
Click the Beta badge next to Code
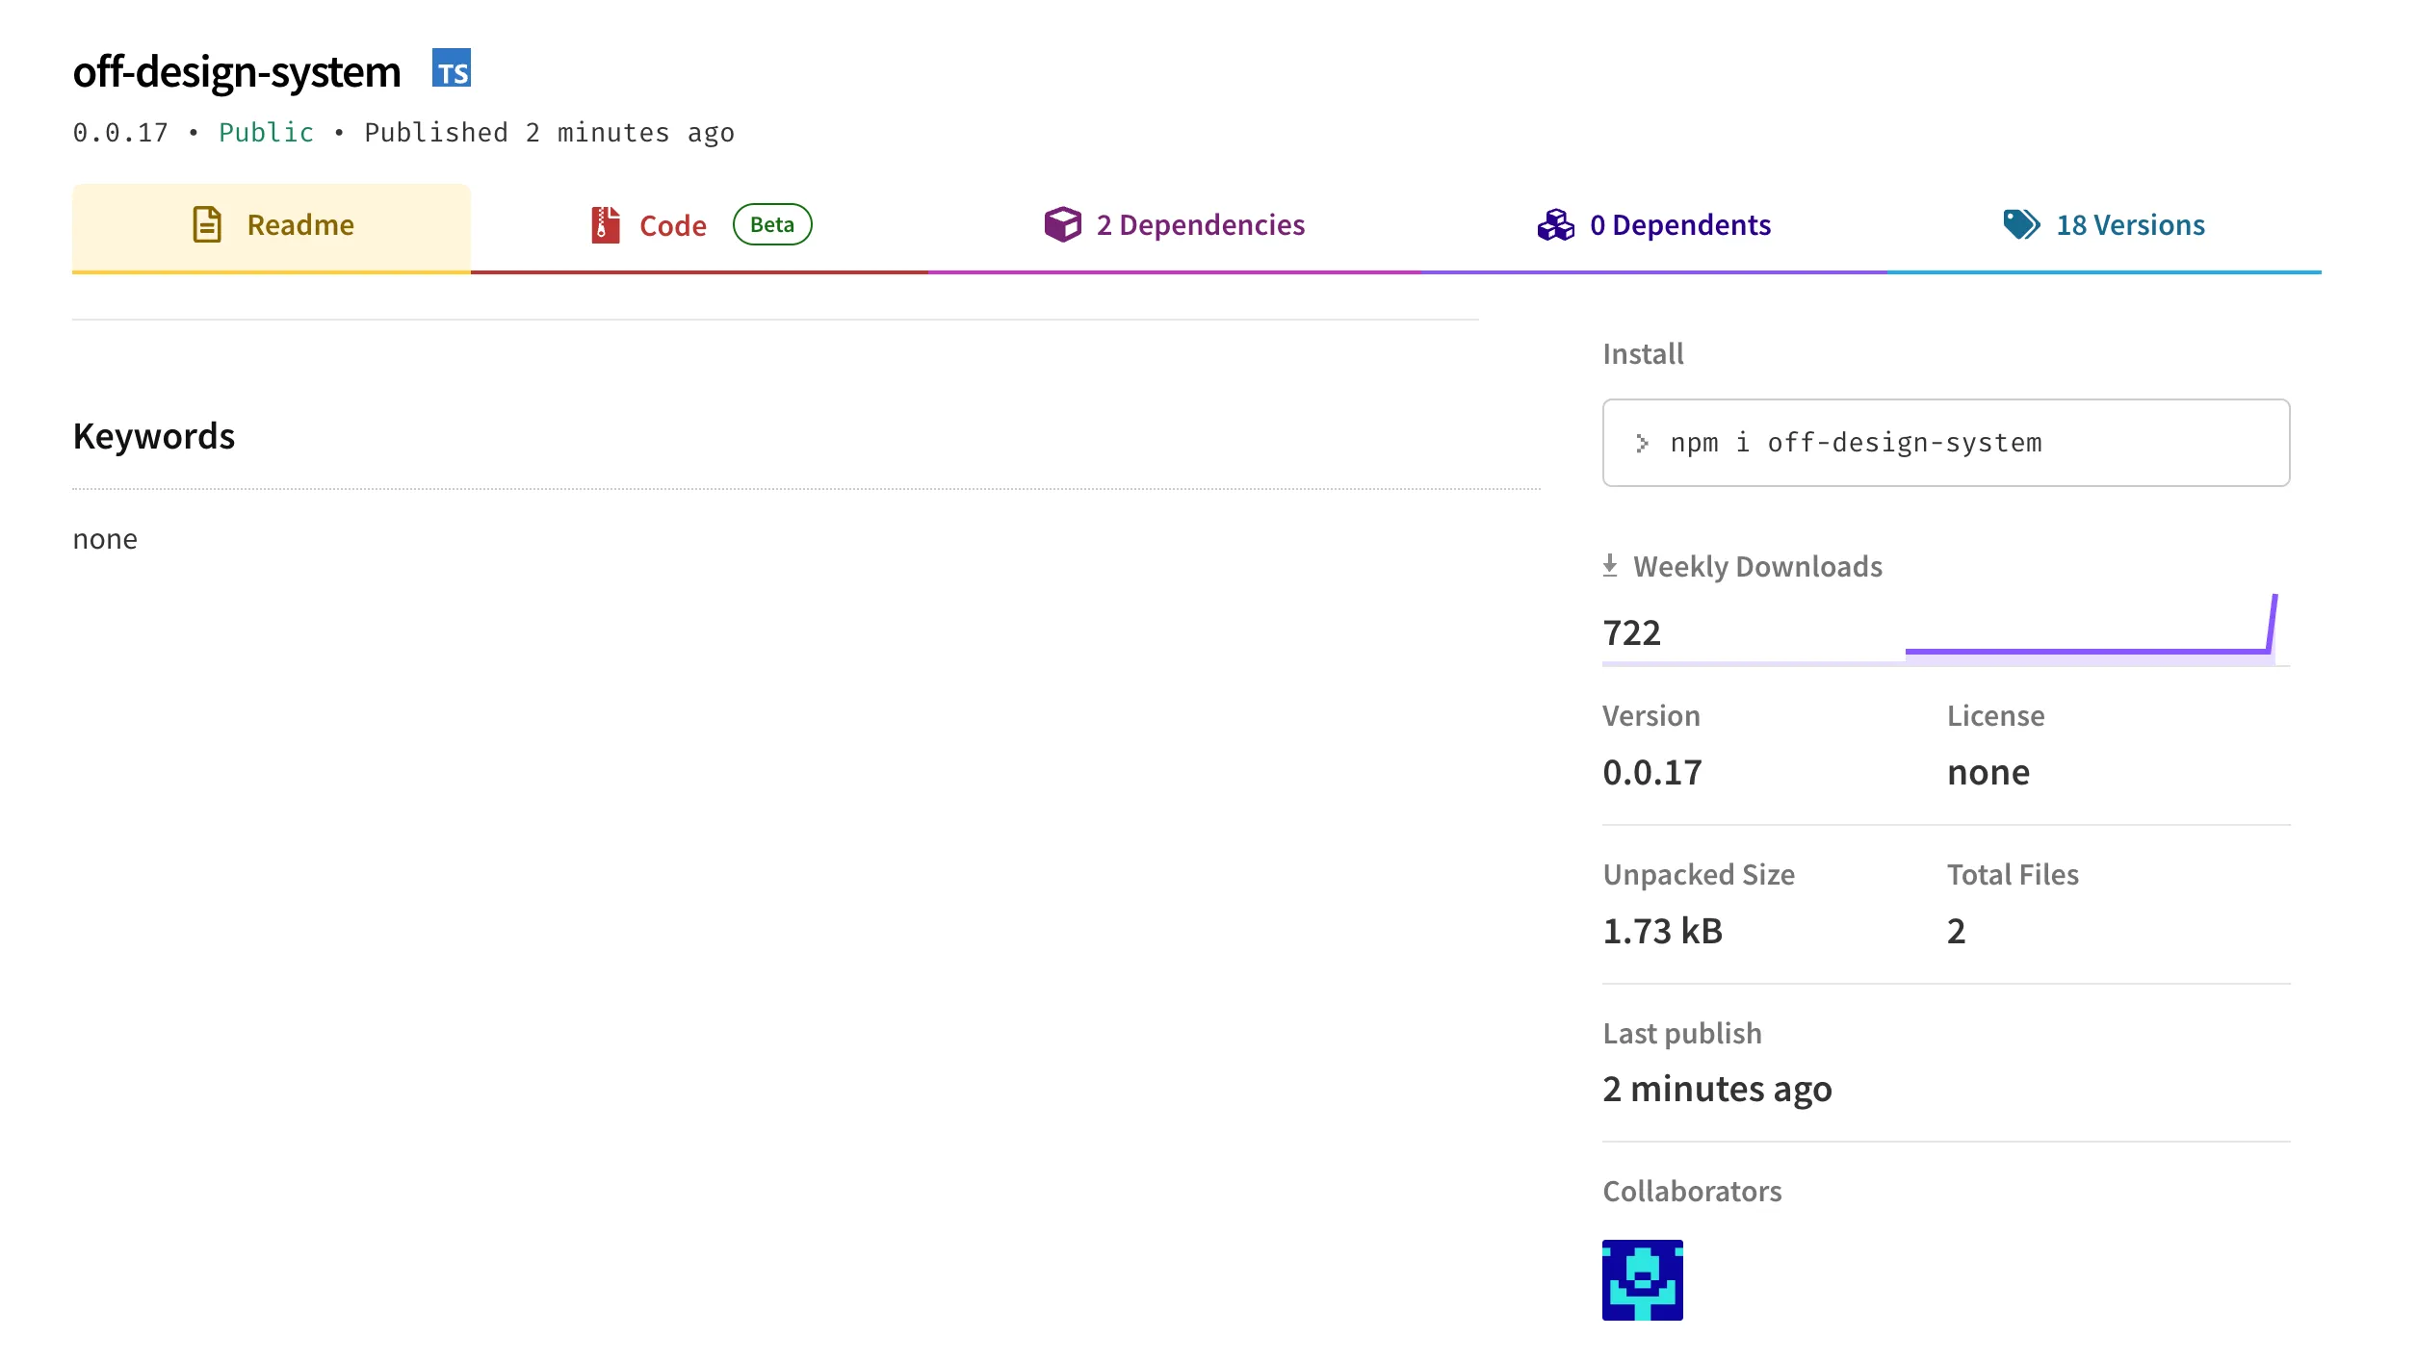(x=772, y=224)
